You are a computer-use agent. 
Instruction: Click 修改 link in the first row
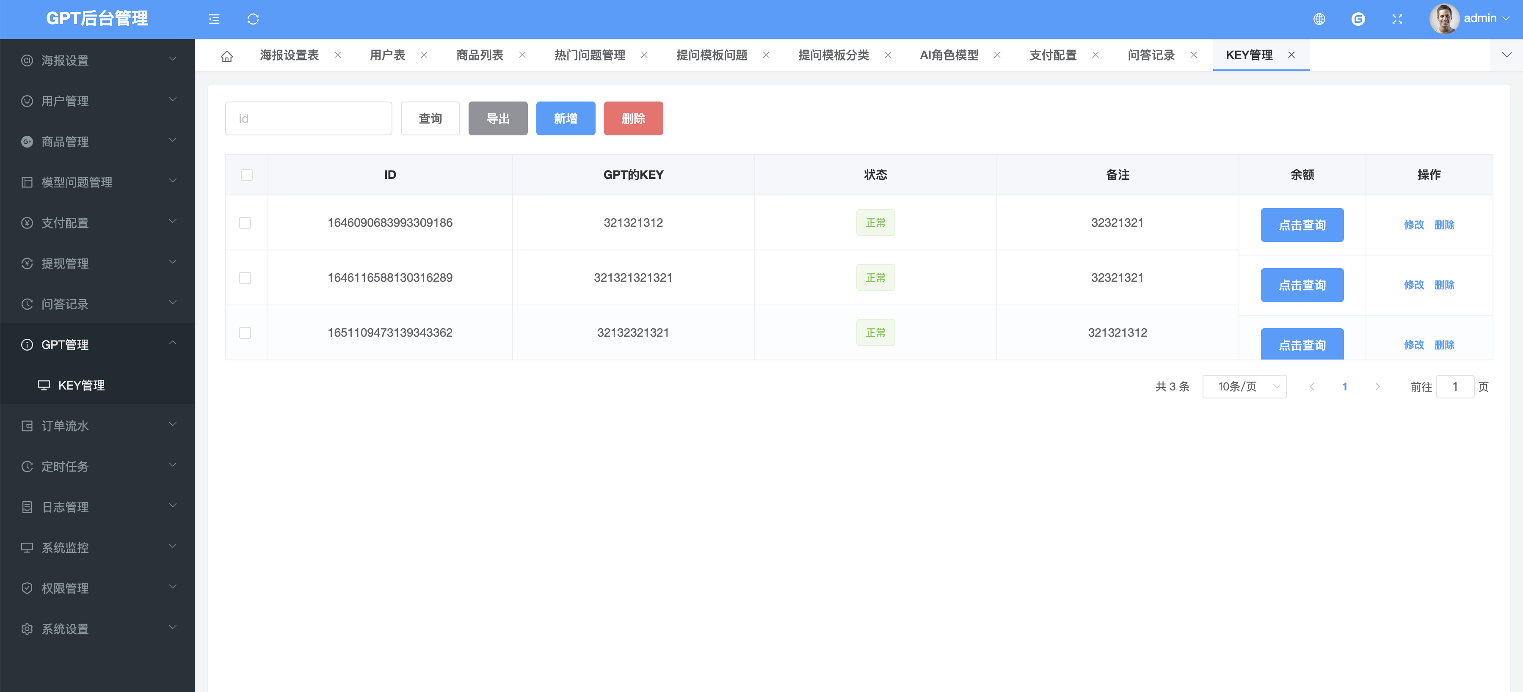tap(1414, 225)
